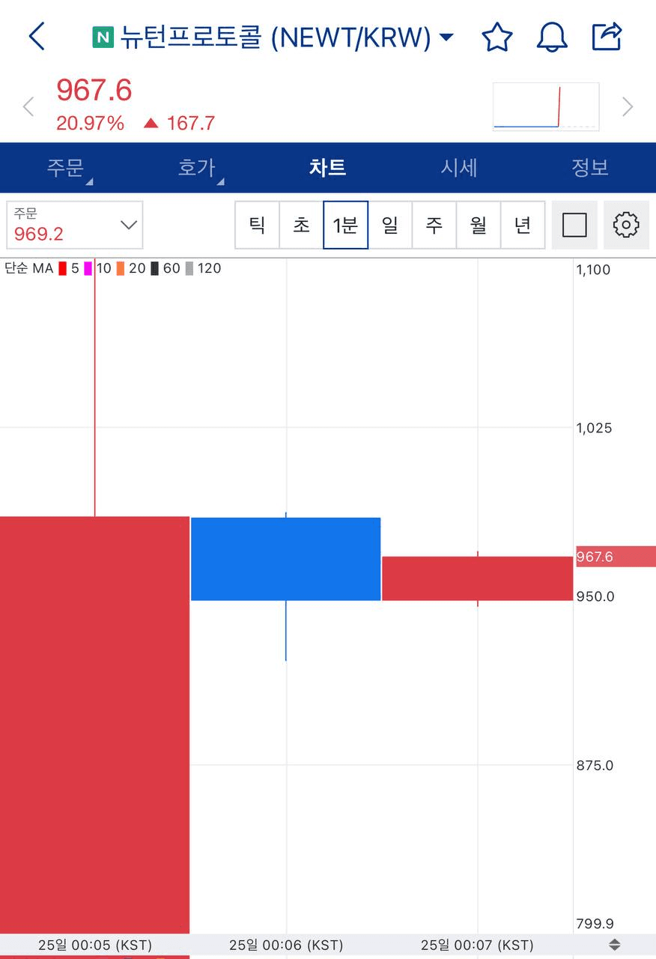Expand the 주문 969.2 price dropdown

tap(75, 225)
